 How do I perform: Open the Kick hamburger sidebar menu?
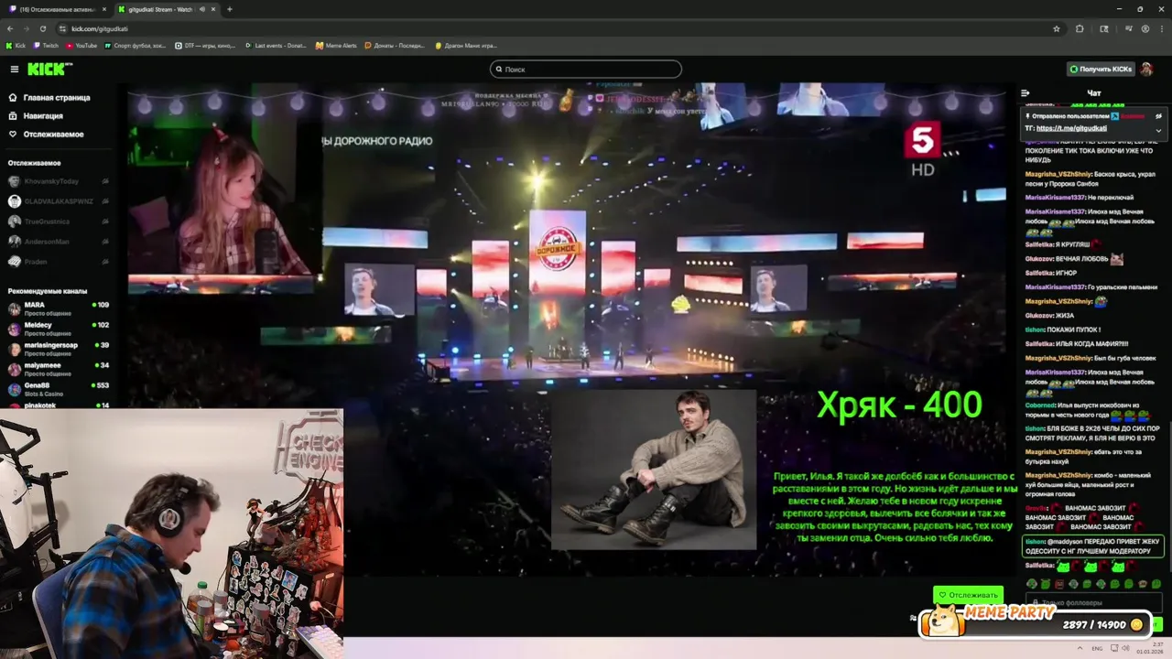point(14,69)
